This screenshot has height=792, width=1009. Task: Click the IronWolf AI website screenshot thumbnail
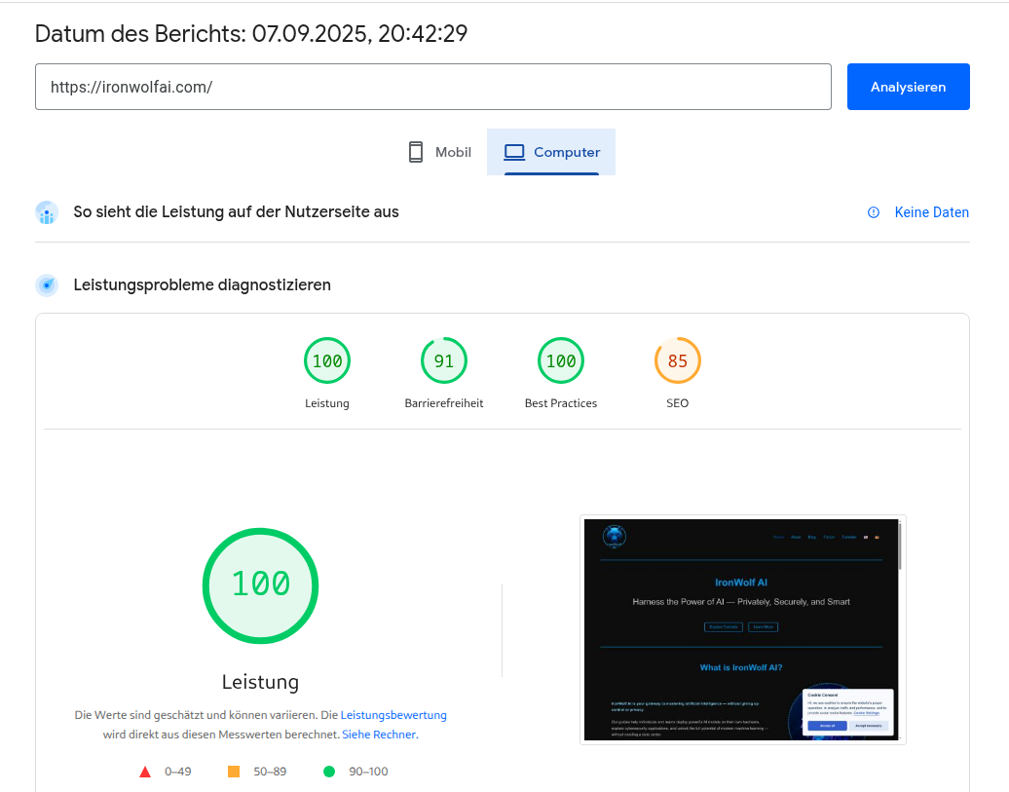pos(742,629)
